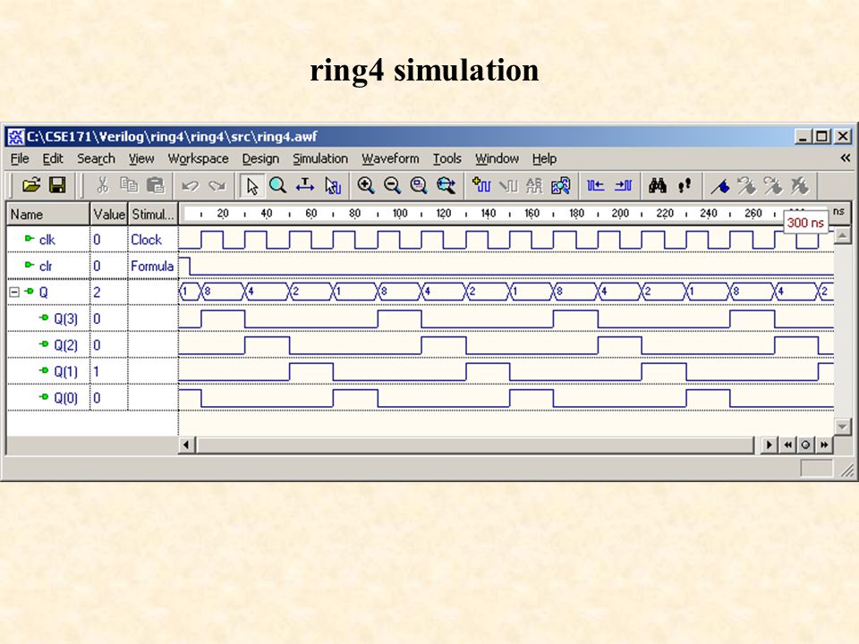
Task: Open the File menu
Action: (20, 159)
